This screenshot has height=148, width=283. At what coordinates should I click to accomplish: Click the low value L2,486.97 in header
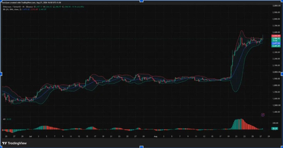pyautogui.click(x=57, y=7)
